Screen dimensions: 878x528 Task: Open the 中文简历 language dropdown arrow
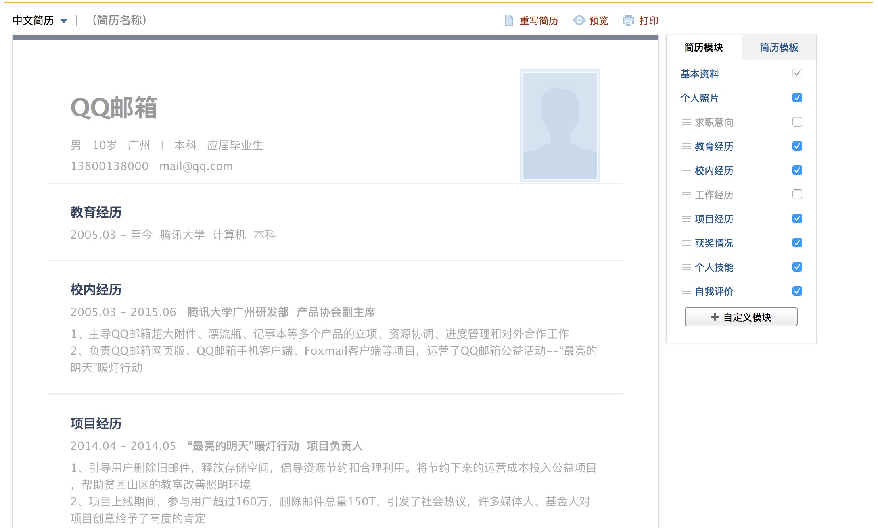(x=63, y=21)
